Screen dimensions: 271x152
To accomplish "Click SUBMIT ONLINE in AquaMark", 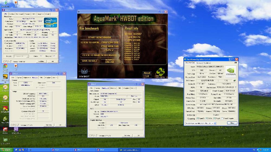I will (x=110, y=61).
